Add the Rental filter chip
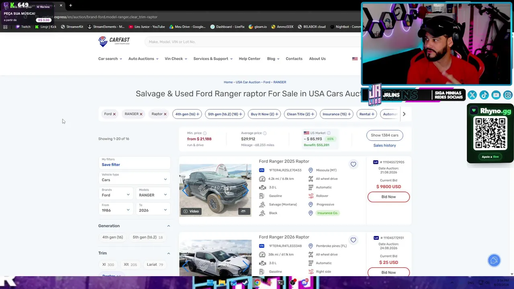The height and width of the screenshot is (289, 514). pos(367,114)
